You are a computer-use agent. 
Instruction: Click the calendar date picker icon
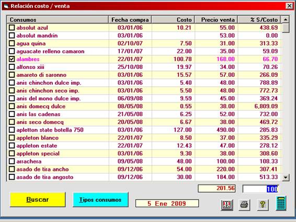(x=227, y=205)
